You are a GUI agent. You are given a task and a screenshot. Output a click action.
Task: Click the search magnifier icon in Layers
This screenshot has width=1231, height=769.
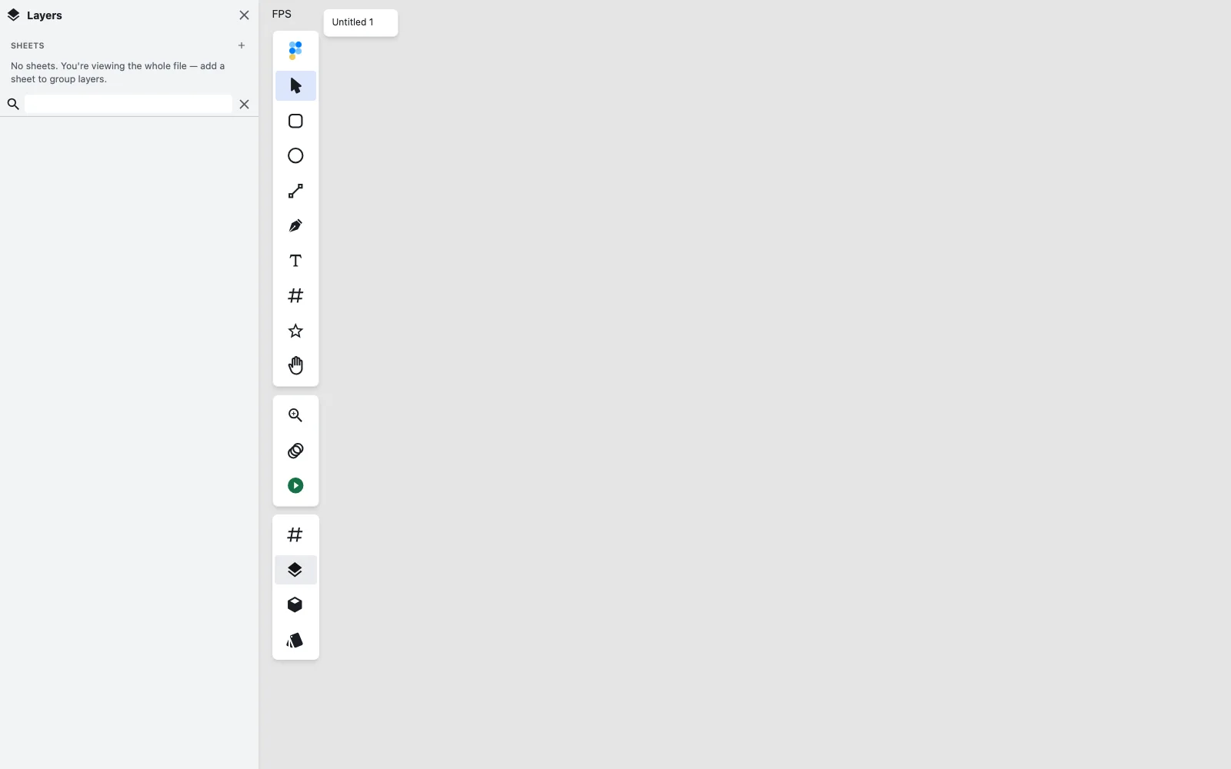point(13,104)
